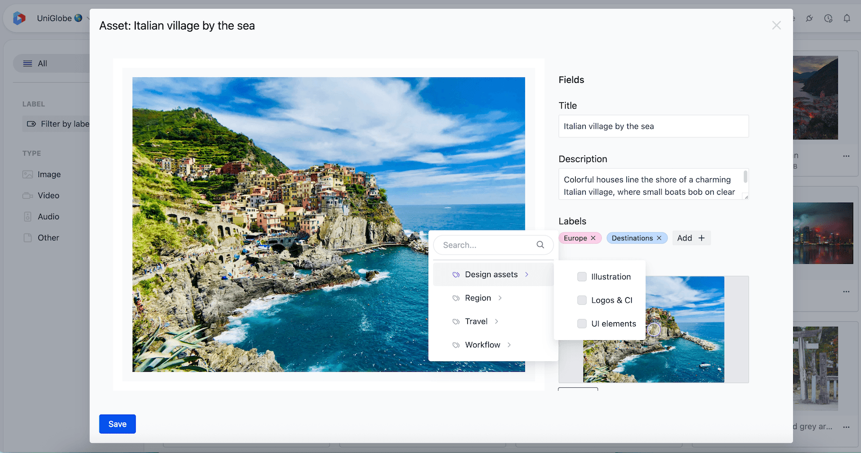Click the UniGlobe workspace logo
861x453 pixels.
[19, 18]
